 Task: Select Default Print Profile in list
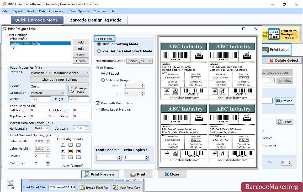pos(40,43)
